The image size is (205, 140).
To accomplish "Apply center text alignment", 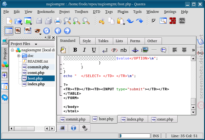I will (x=184, y=50).
